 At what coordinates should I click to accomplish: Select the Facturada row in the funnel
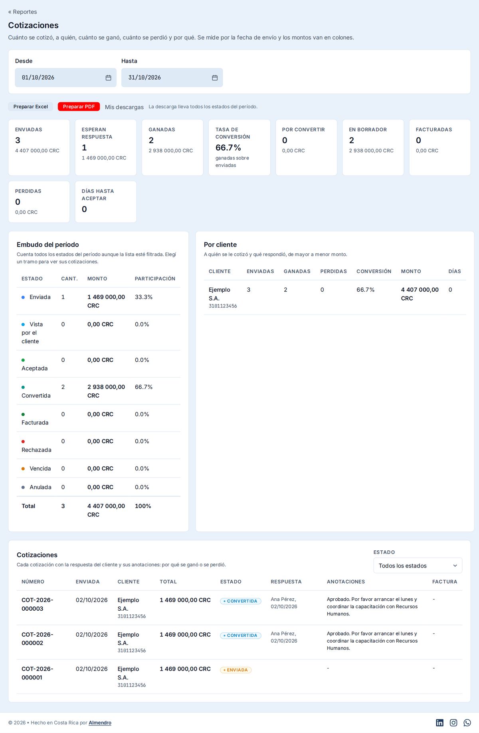pyautogui.click(x=99, y=418)
